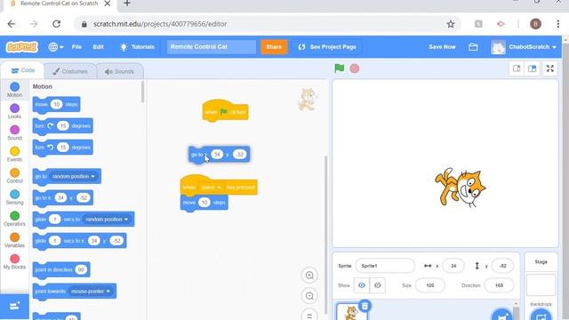Switch to small stage layout
The width and height of the screenshot is (569, 320).
517,68
